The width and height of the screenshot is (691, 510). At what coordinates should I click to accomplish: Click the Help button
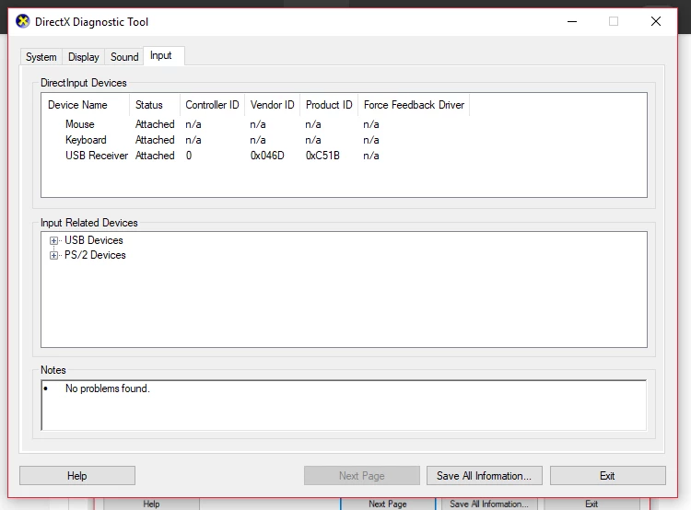(77, 476)
